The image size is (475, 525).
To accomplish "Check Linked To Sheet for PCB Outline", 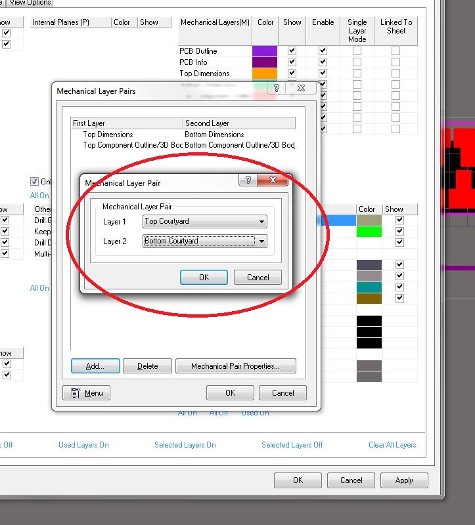I will coord(396,51).
